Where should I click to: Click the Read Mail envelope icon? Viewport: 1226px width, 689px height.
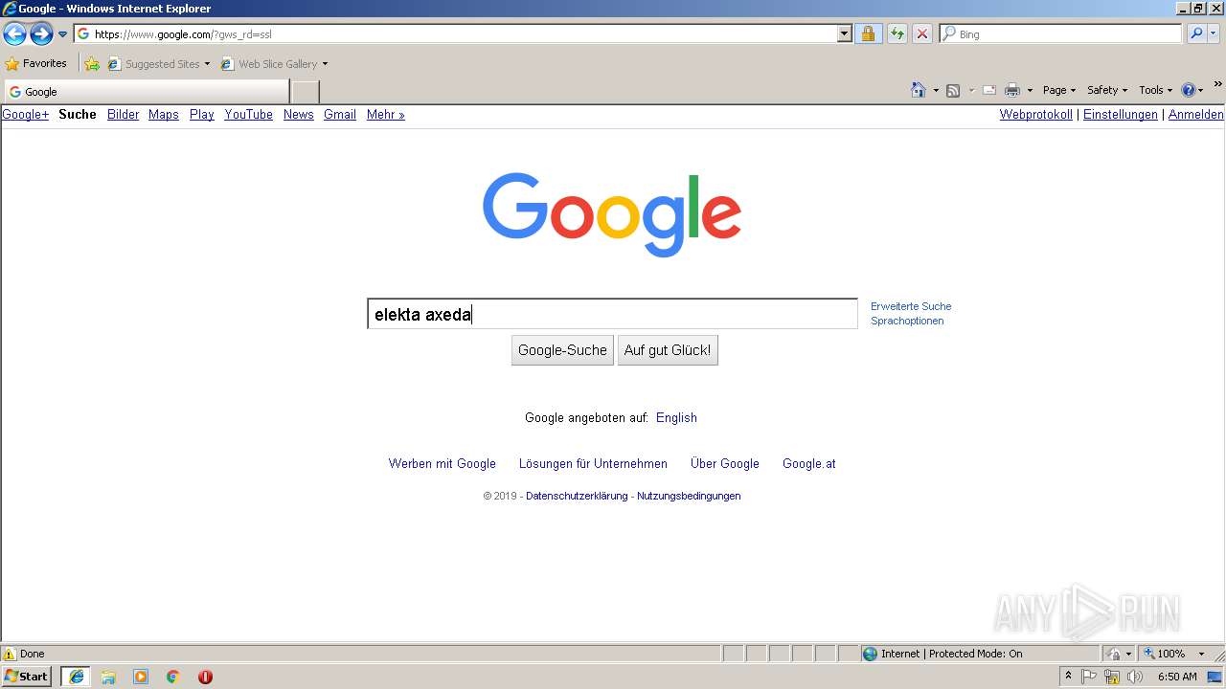tap(989, 90)
